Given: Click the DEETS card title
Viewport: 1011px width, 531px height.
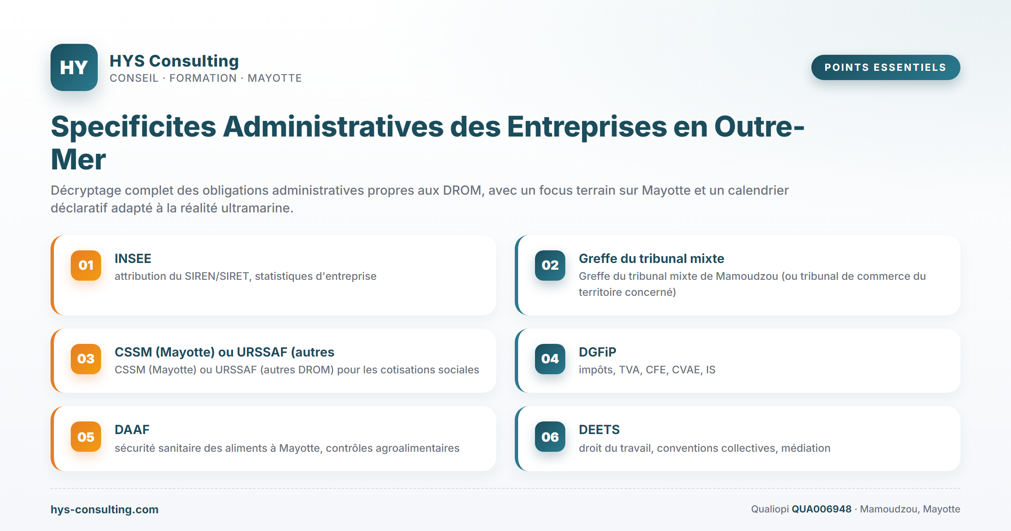Looking at the screenshot, I should point(599,429).
